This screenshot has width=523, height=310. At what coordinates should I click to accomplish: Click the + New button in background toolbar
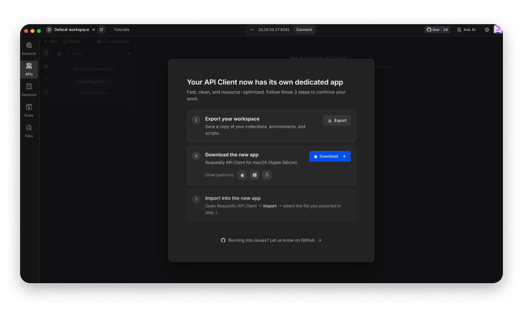pyautogui.click(x=51, y=41)
